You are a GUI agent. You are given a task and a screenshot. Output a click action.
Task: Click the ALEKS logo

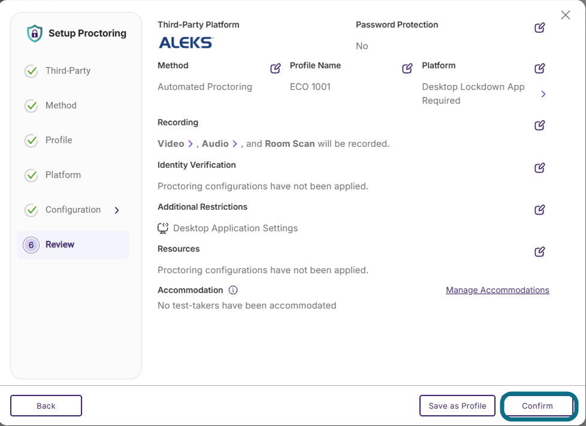pyautogui.click(x=186, y=43)
